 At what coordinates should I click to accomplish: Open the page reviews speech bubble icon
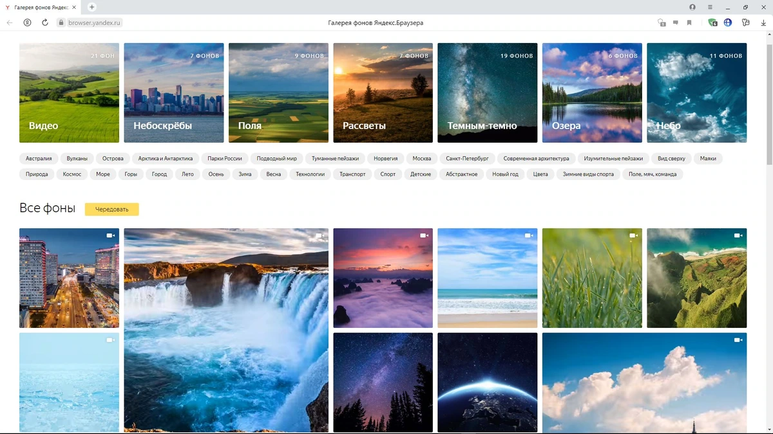point(675,23)
